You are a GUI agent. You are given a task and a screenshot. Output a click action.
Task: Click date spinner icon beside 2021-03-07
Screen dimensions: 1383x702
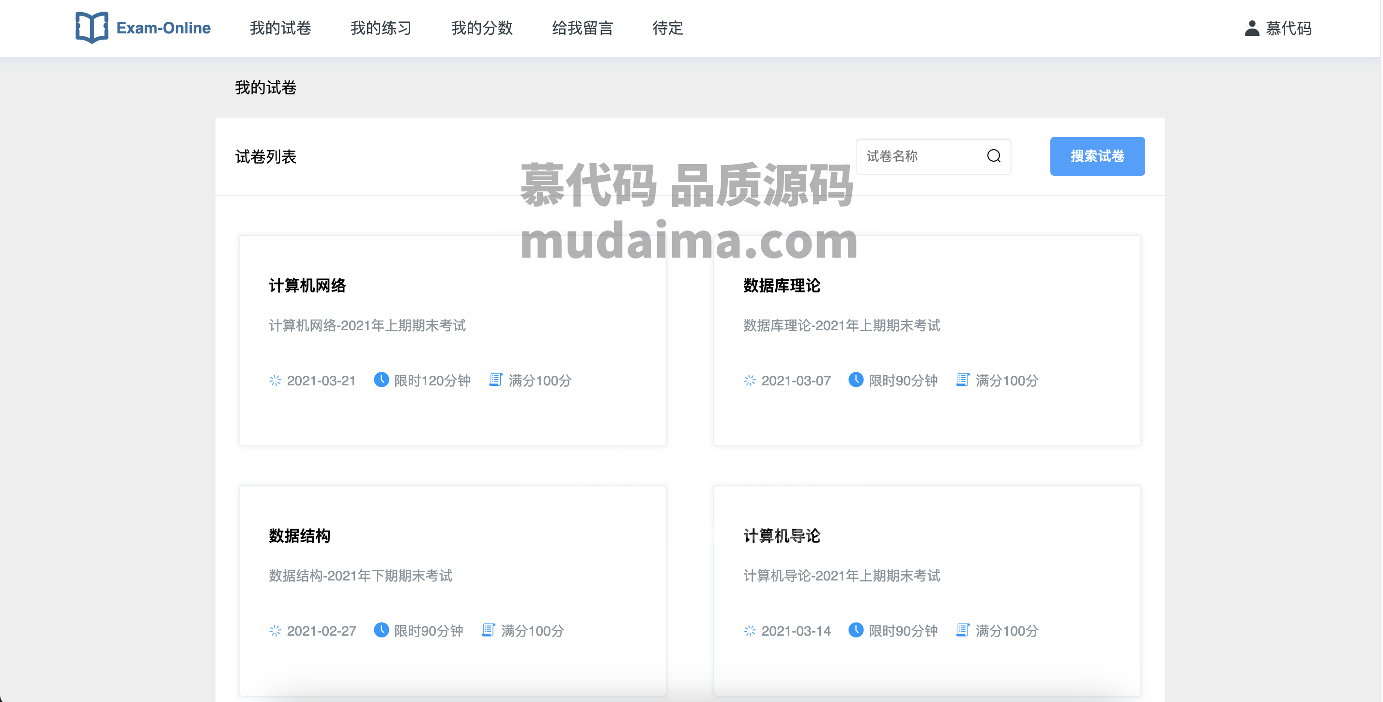pyautogui.click(x=750, y=381)
